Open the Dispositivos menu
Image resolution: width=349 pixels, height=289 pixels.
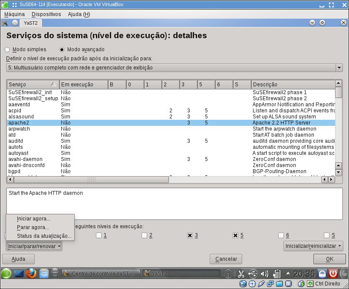[x=46, y=14]
